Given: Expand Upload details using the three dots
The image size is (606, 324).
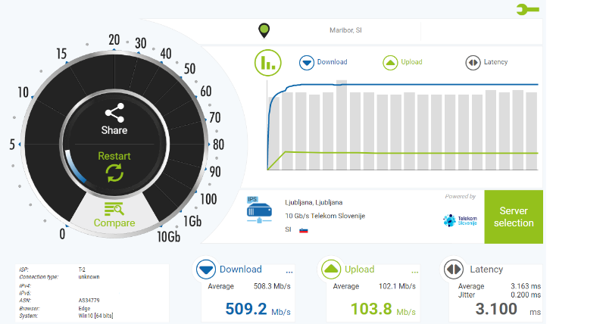Looking at the screenshot, I should [x=414, y=271].
